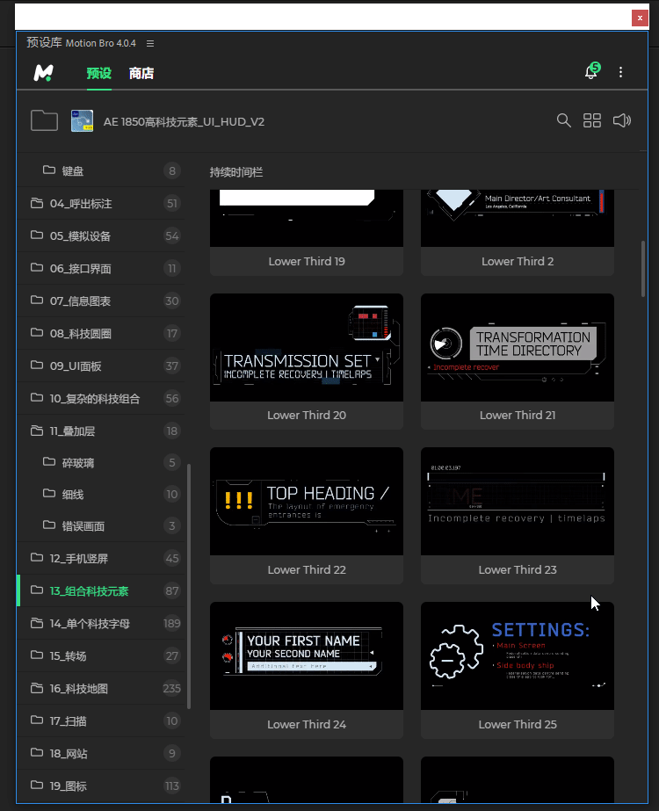Open the panel hamburger menu icon

150,43
